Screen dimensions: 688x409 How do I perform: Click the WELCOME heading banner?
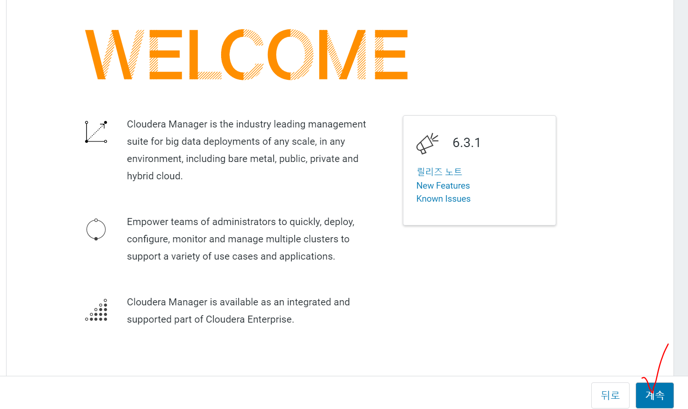[x=246, y=55]
